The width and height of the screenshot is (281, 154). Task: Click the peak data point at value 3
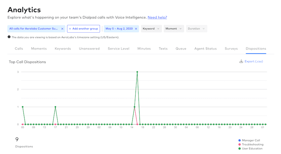click(137, 72)
